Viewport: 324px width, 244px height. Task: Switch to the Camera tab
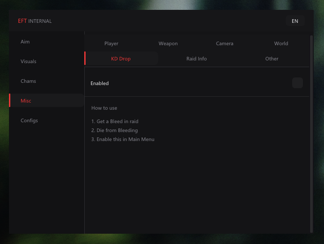225,43
